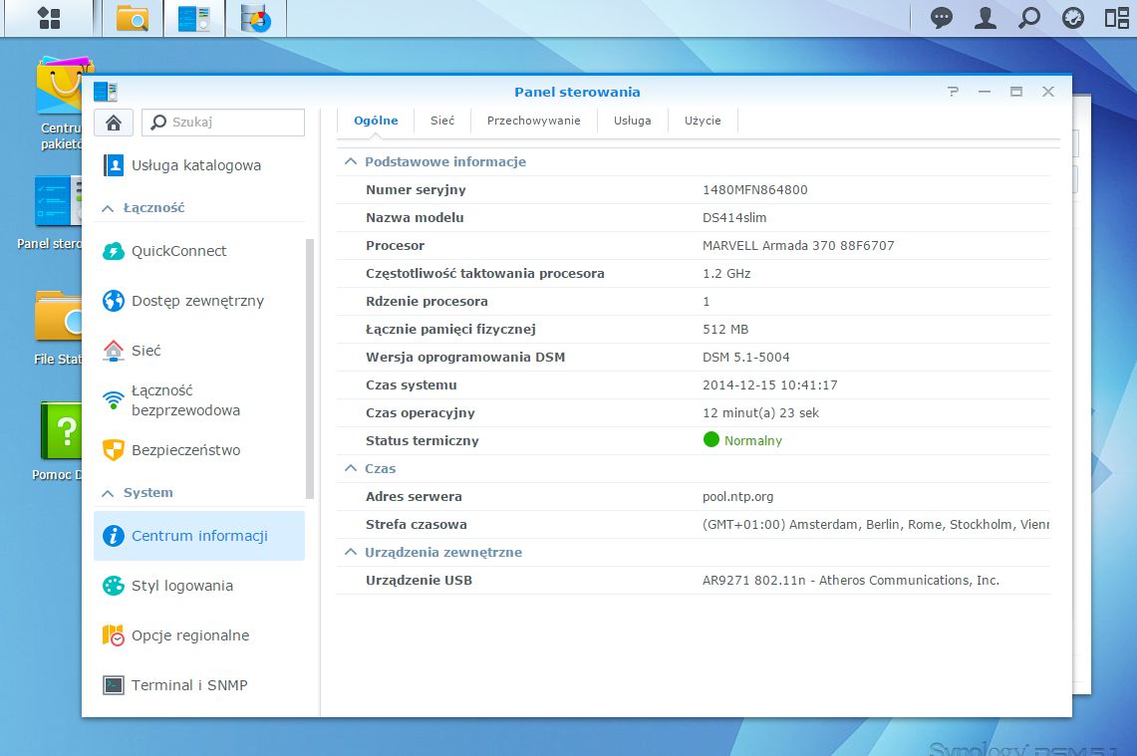This screenshot has height=756, width=1137.
Task: Minimize the Panel sterowania window
Action: point(984,92)
